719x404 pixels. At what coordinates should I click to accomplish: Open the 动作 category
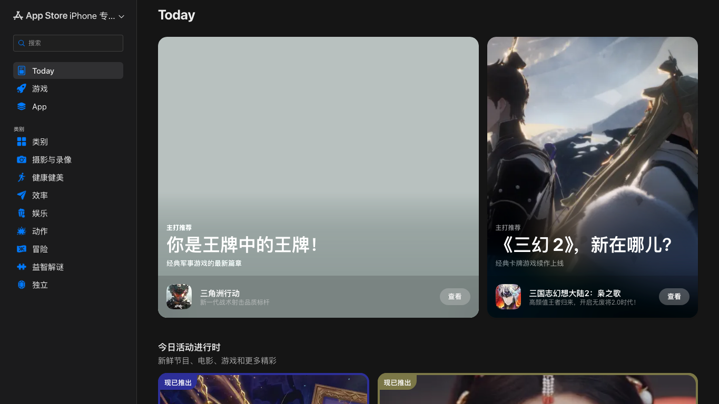coord(68,231)
